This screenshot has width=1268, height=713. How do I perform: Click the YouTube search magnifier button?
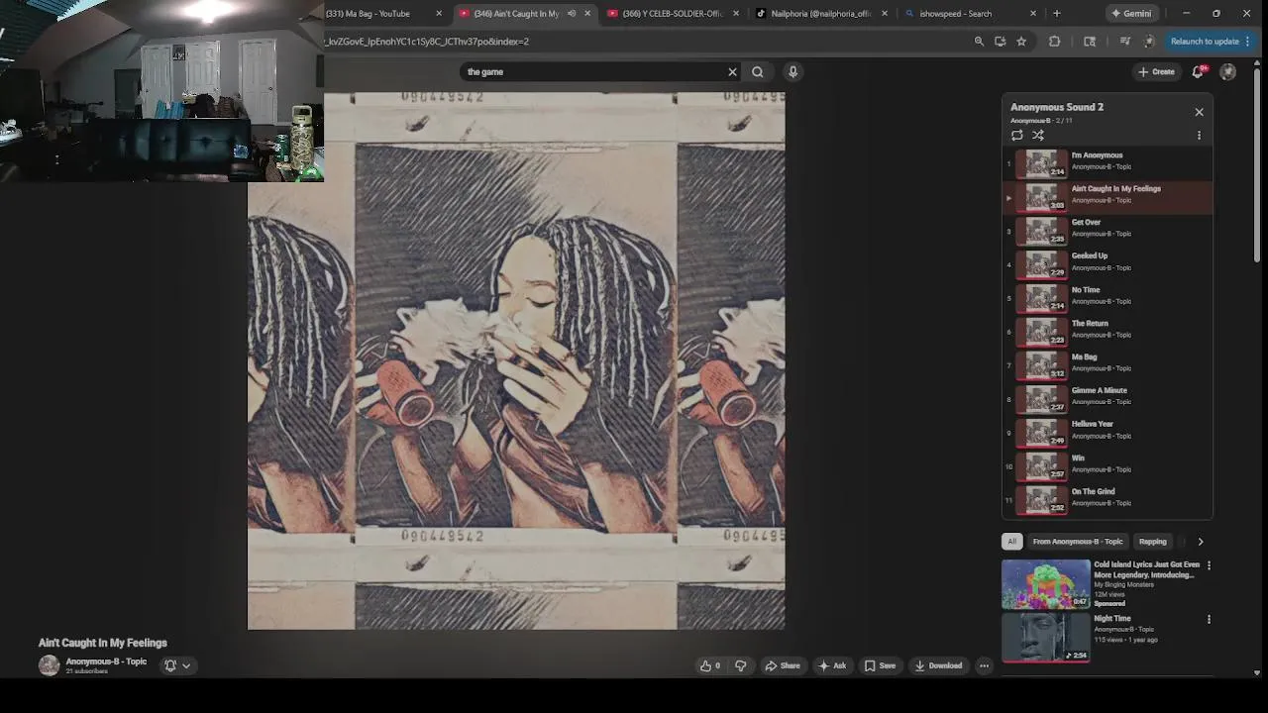coord(758,71)
